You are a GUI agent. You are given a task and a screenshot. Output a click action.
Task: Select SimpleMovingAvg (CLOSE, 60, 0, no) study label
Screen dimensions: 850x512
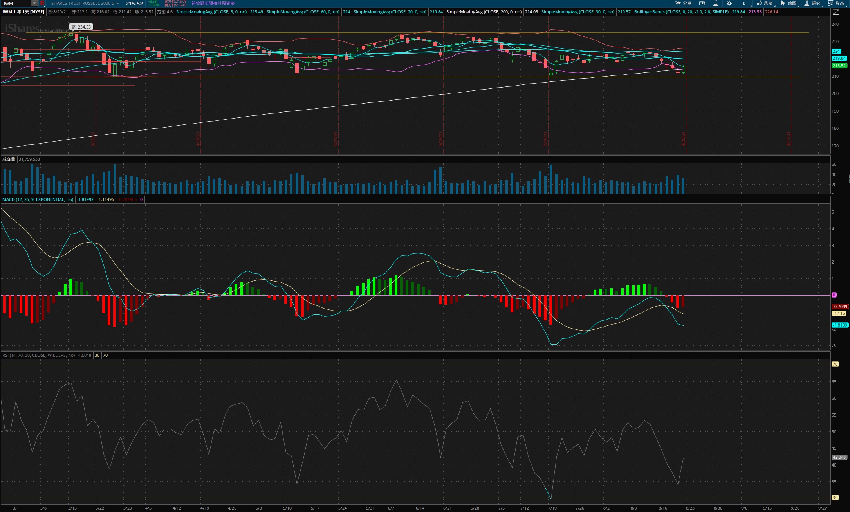click(303, 12)
